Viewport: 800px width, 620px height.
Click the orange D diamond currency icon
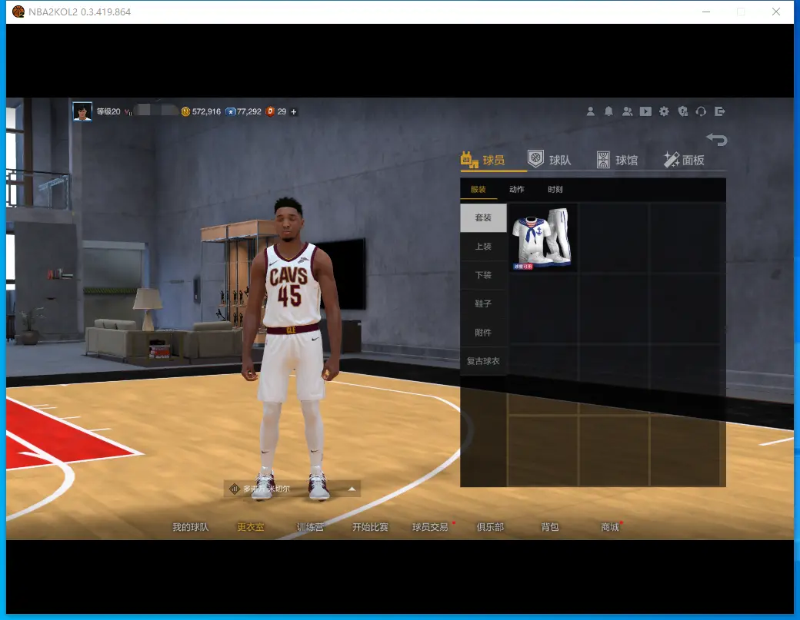pos(271,111)
